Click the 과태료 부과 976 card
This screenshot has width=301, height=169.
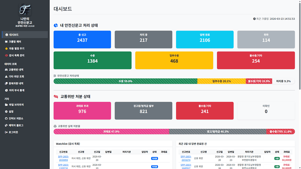[82, 111]
